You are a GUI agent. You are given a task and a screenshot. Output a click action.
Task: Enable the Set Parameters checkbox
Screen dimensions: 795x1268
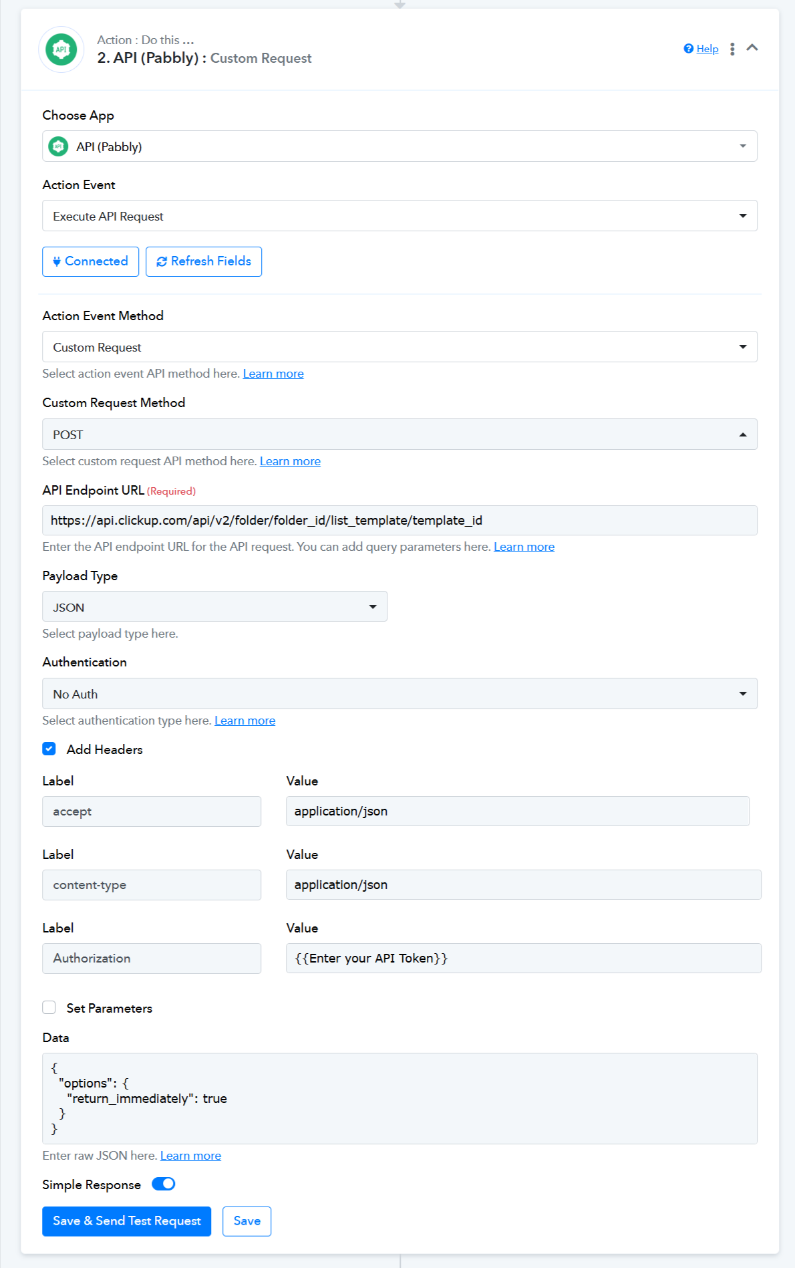[x=49, y=1008]
